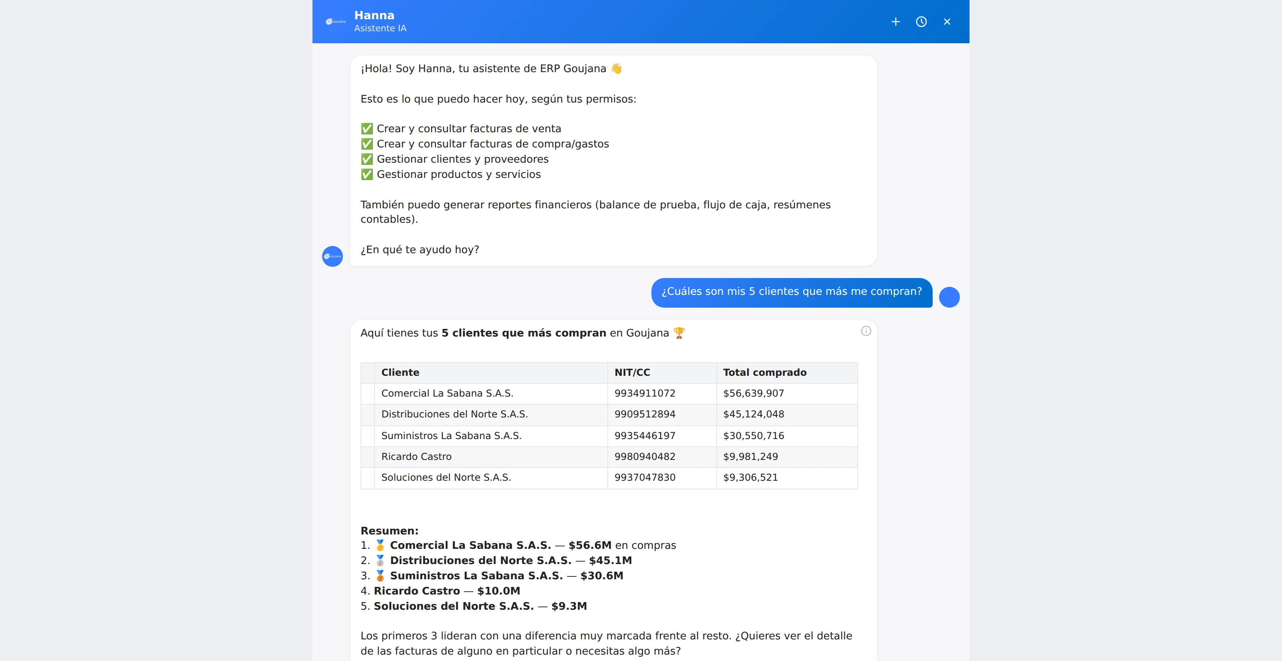Click Soluciones del Norte S.A.S. table cell

[491, 478]
